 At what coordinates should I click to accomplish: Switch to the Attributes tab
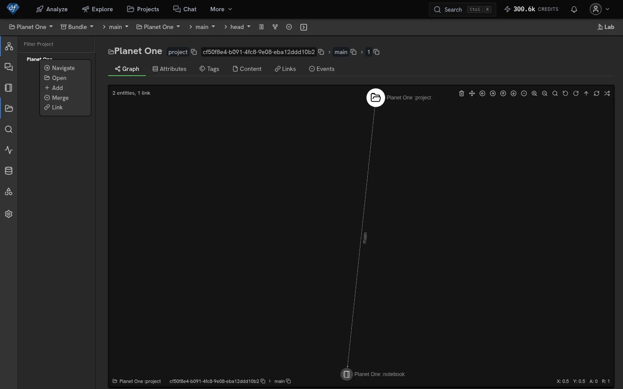(x=170, y=69)
